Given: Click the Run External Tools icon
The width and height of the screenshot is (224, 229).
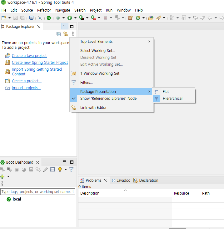Looking at the screenshot, I should tap(93, 18).
